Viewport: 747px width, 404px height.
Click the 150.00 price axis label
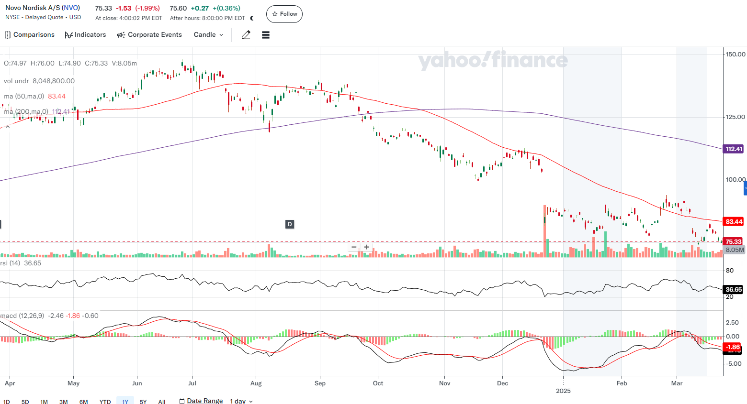click(736, 54)
